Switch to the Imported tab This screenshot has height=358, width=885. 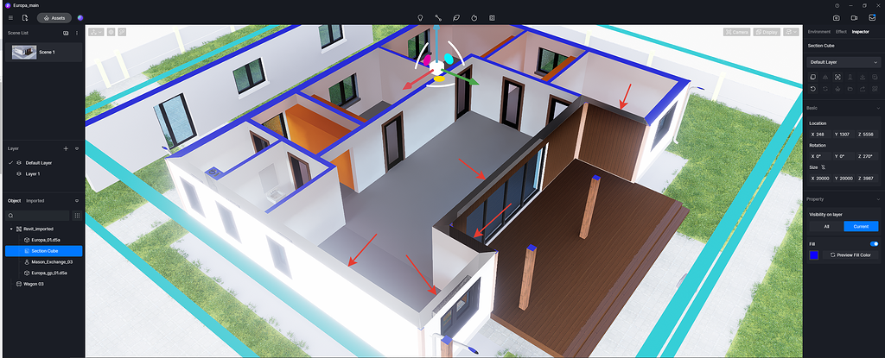pyautogui.click(x=35, y=201)
